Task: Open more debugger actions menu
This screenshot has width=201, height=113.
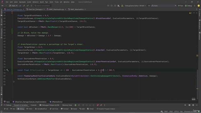Action: (x=105, y=105)
